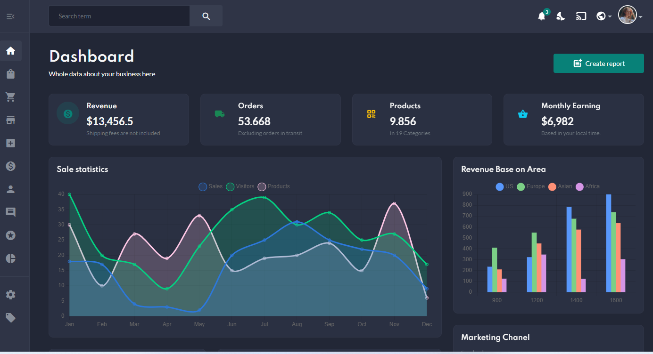Click 'Shipping fees are not included' note
This screenshot has width=653, height=354.
click(123, 133)
